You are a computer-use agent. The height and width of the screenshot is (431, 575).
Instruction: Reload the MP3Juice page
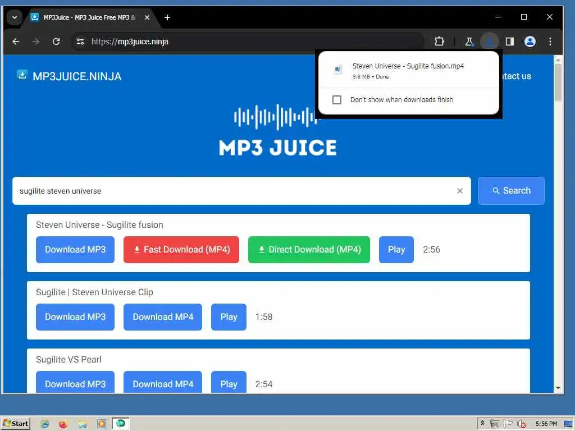tap(56, 42)
